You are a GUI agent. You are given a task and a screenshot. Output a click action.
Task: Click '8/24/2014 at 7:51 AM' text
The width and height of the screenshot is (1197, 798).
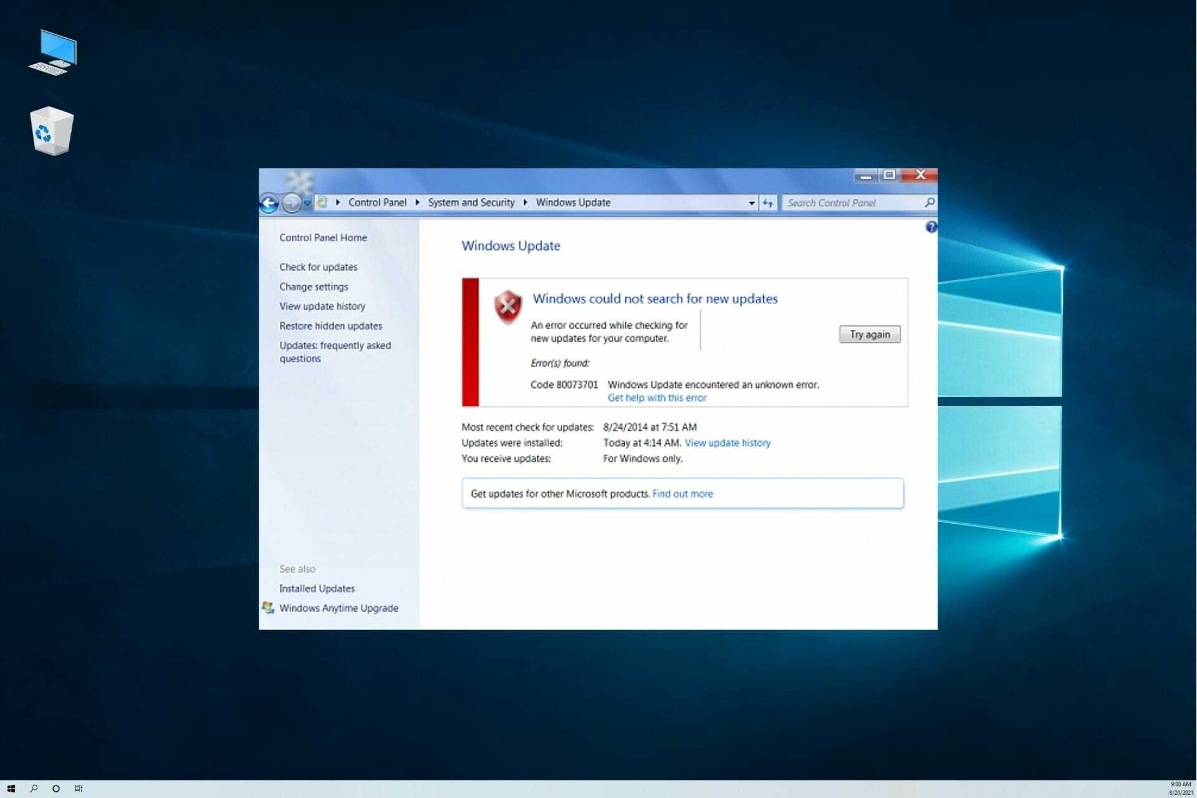[650, 427]
